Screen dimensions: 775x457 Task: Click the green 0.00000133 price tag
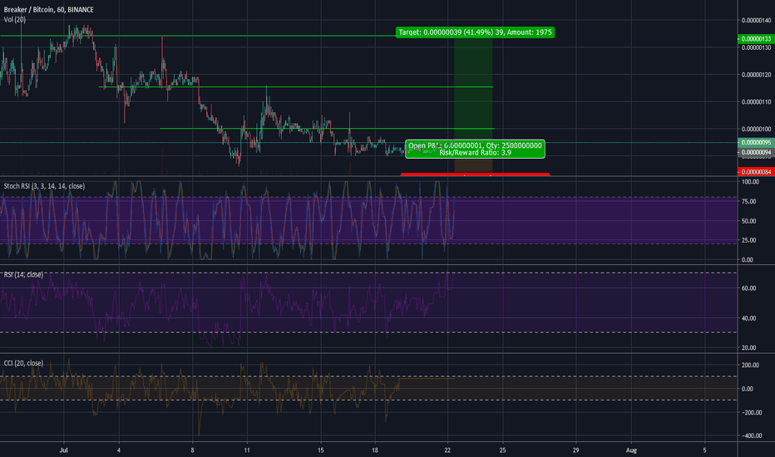tap(756, 38)
